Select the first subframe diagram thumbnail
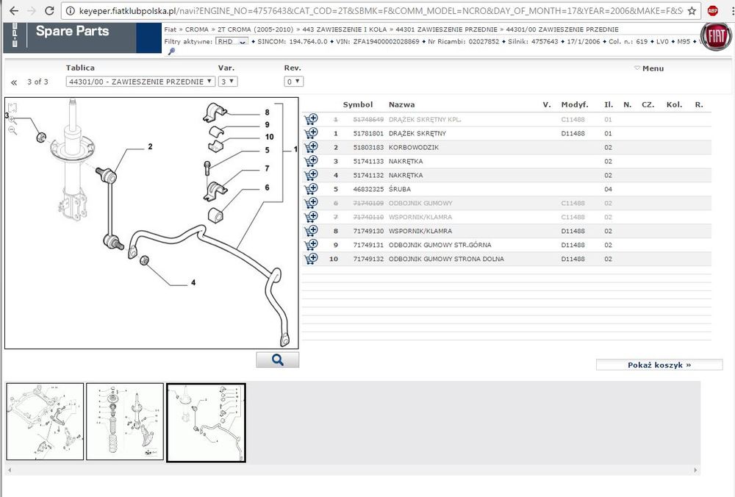Screen dimensions: 735x497 pyautogui.click(x=45, y=421)
